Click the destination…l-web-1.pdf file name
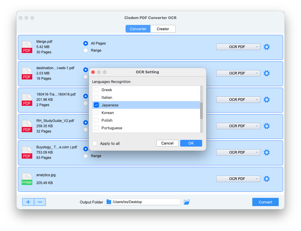This screenshot has height=231, width=301. [55, 68]
